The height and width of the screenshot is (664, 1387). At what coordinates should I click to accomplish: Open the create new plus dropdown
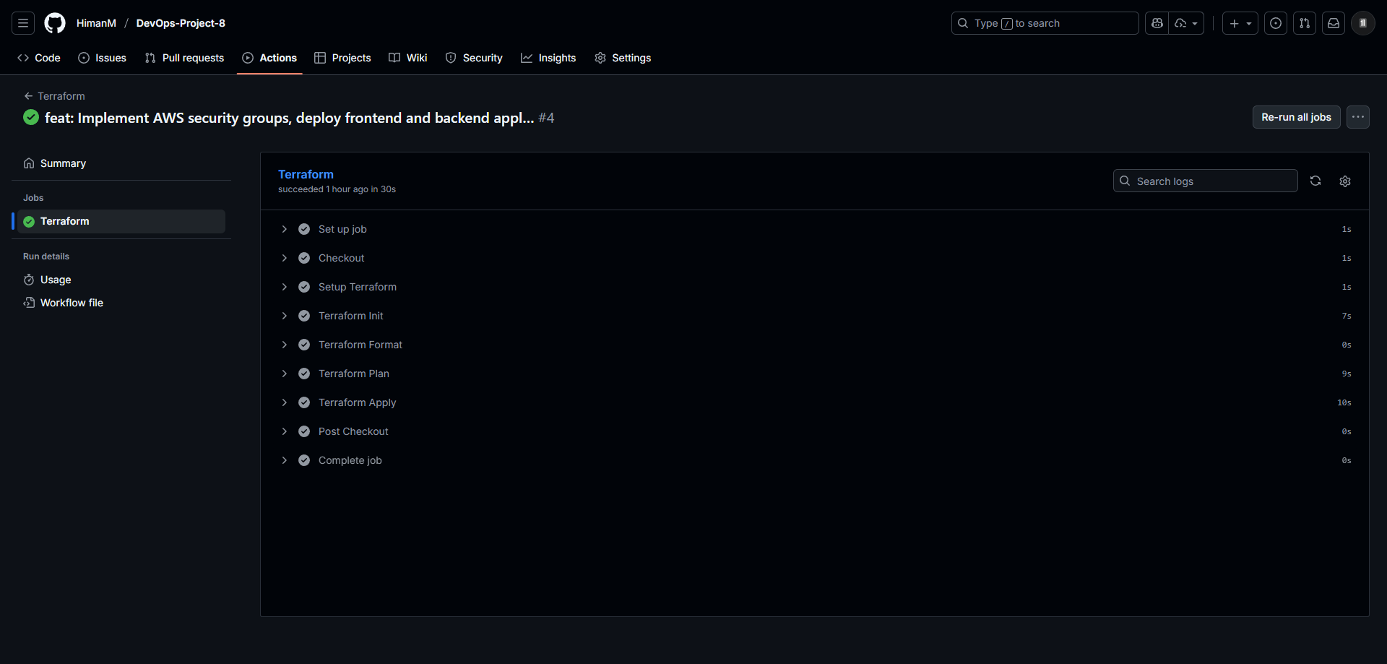click(x=1240, y=23)
